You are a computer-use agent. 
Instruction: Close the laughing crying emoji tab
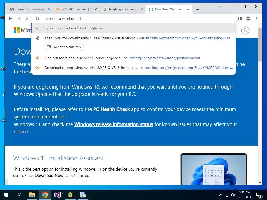pyautogui.click(x=142, y=9)
